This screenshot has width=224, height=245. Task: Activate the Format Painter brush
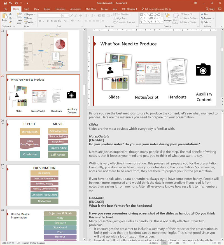(10, 22)
